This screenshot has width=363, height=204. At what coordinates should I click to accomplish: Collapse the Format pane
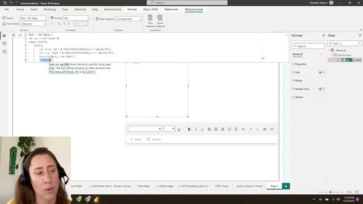click(323, 35)
